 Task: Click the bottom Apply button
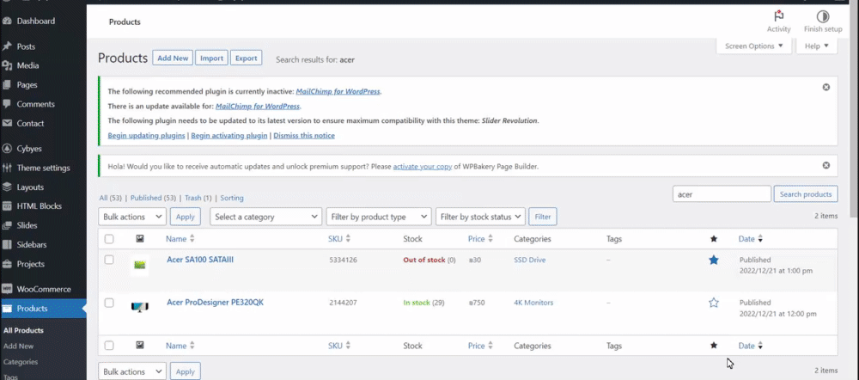186,371
